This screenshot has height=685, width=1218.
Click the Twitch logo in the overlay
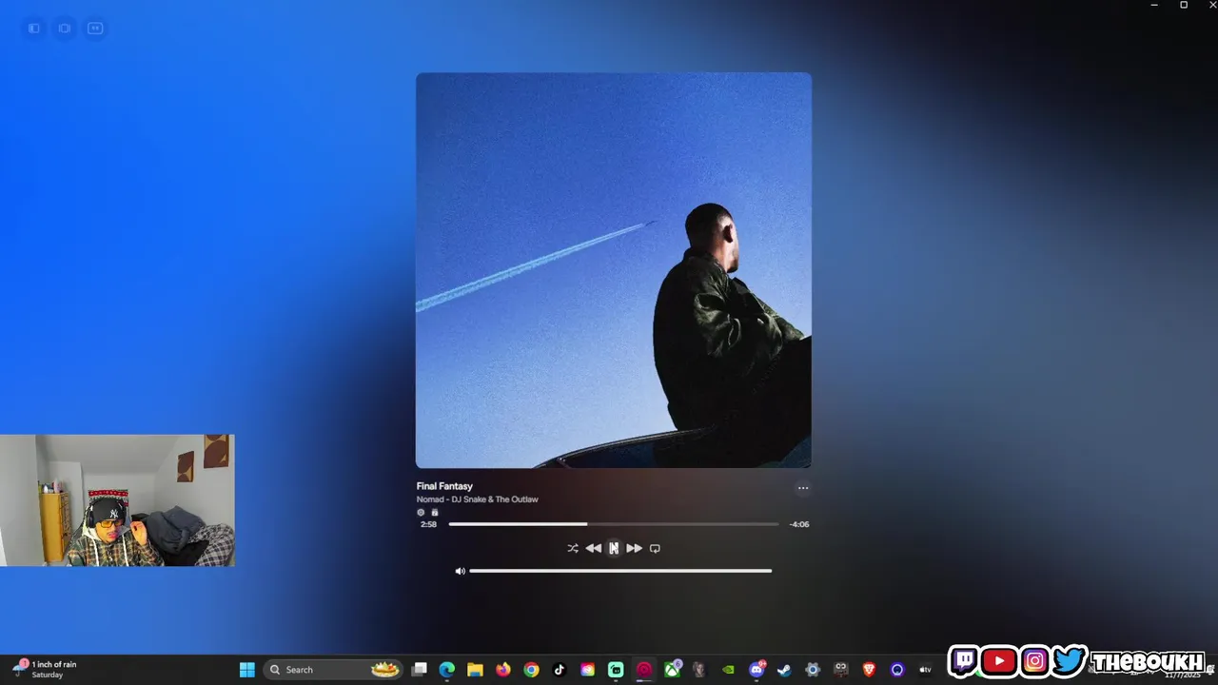click(x=964, y=660)
